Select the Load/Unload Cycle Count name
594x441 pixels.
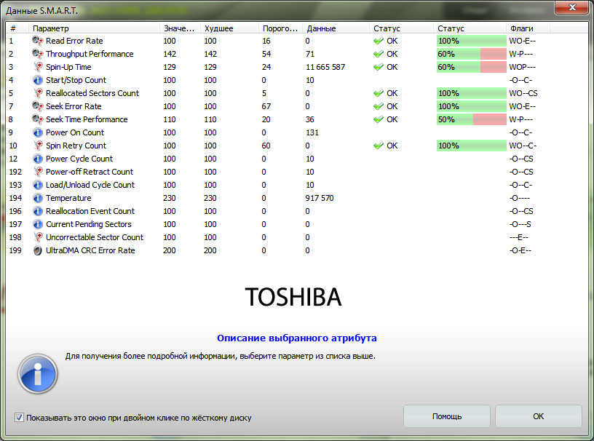coord(90,185)
